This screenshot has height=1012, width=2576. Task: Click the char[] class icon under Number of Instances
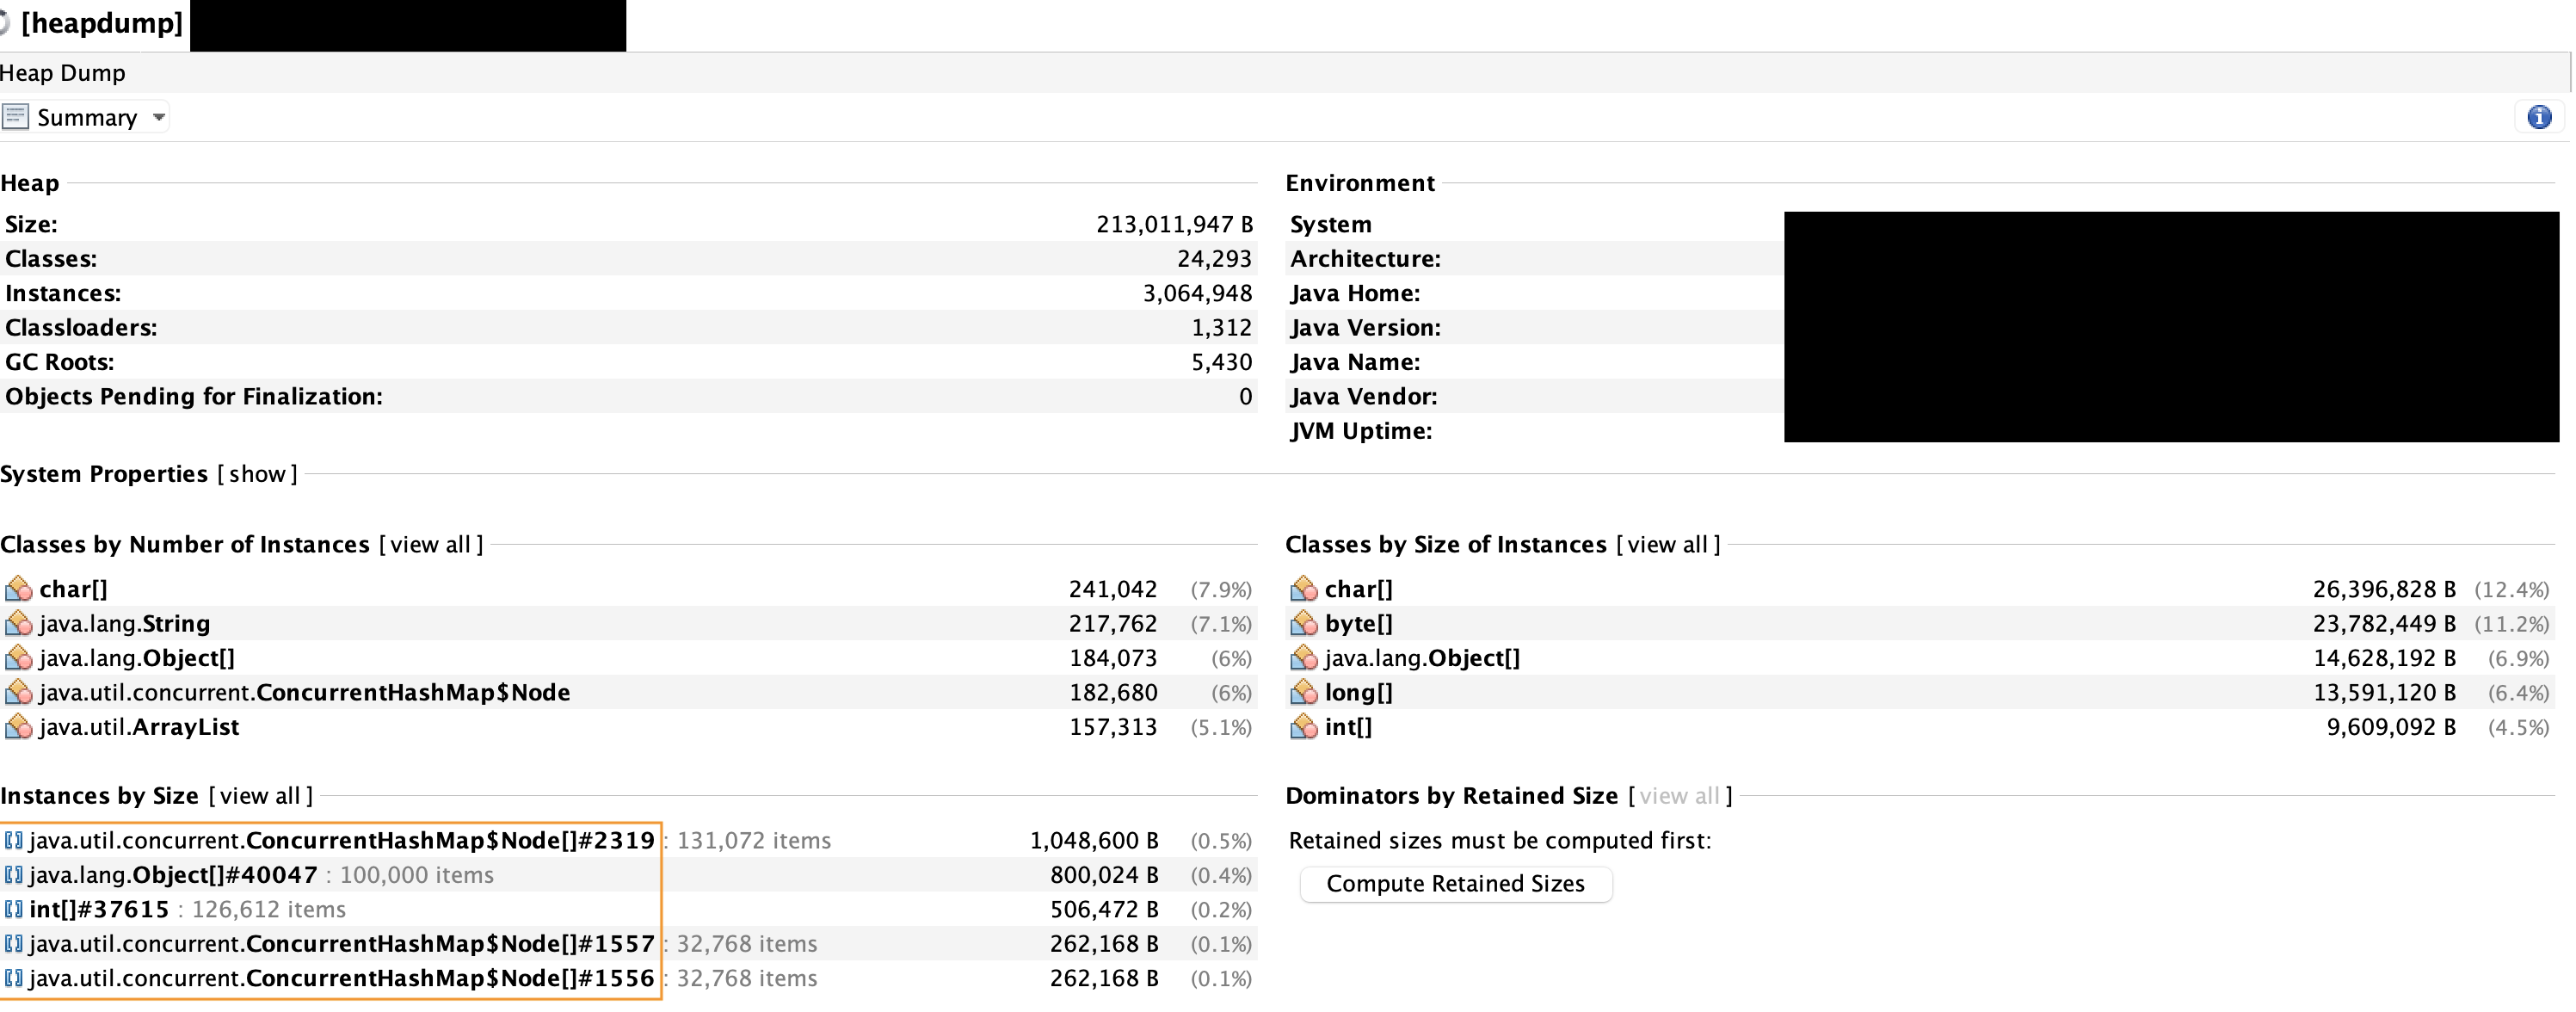[18, 589]
